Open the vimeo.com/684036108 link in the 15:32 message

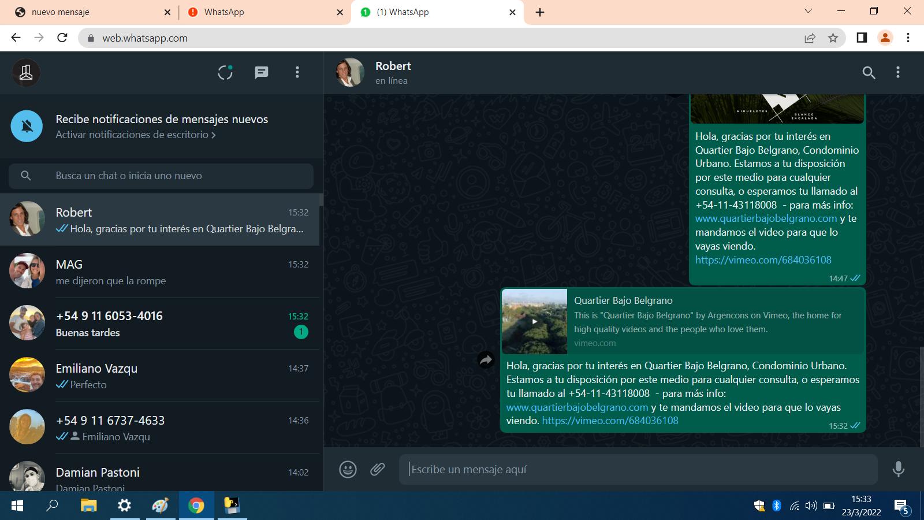coord(610,421)
